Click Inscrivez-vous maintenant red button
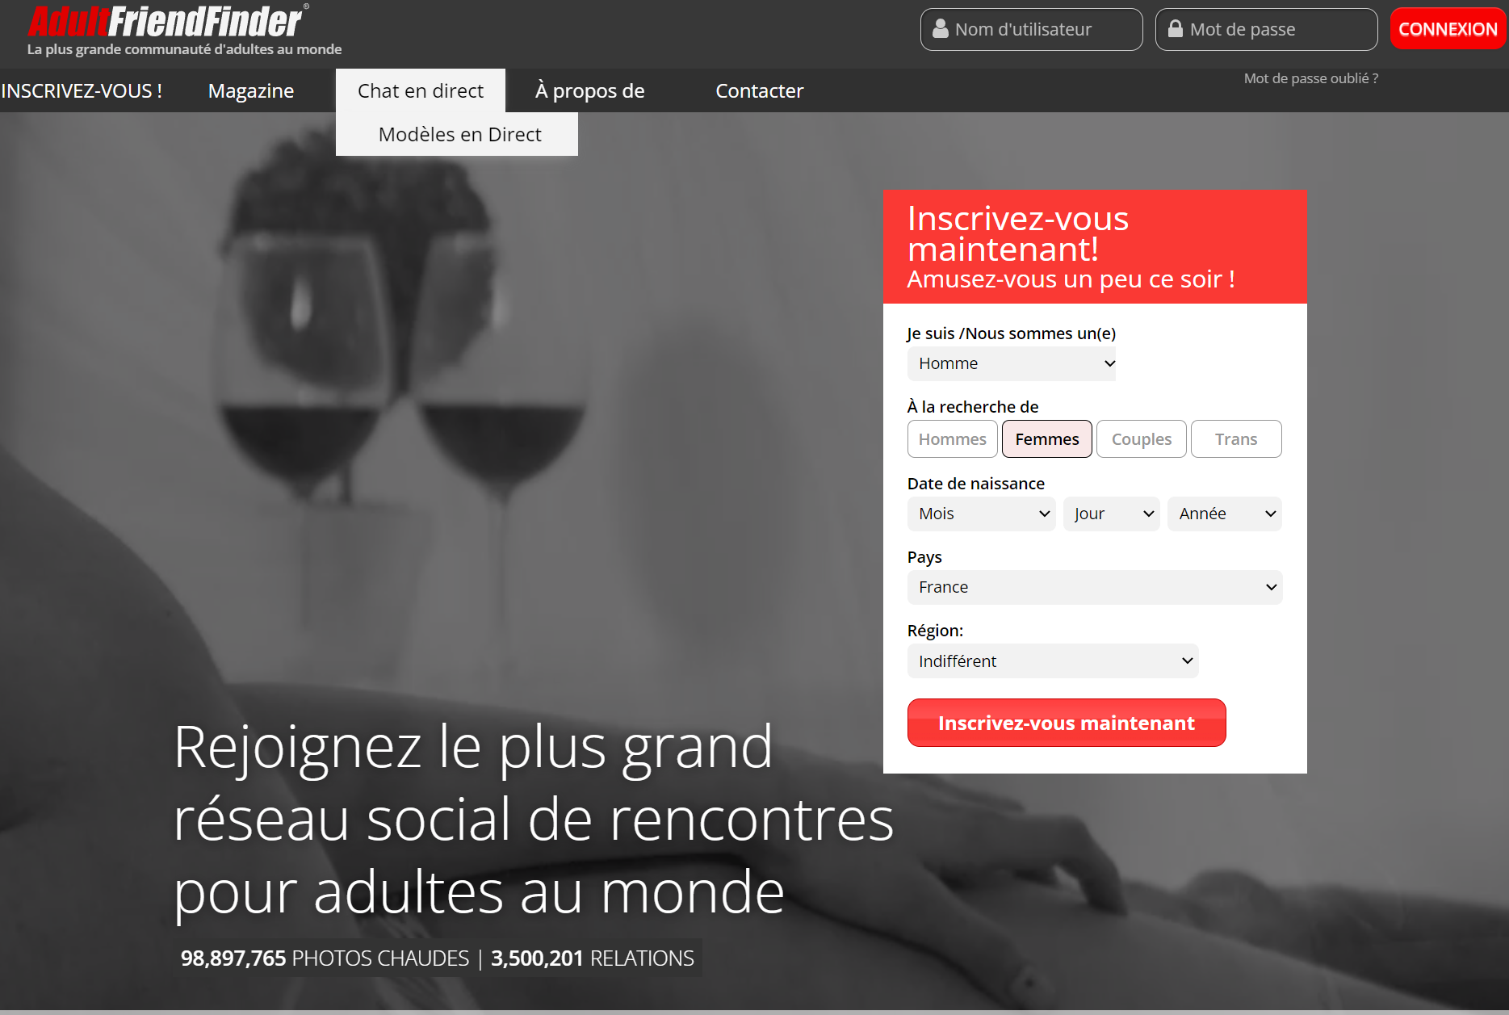The width and height of the screenshot is (1509, 1015). tap(1067, 723)
